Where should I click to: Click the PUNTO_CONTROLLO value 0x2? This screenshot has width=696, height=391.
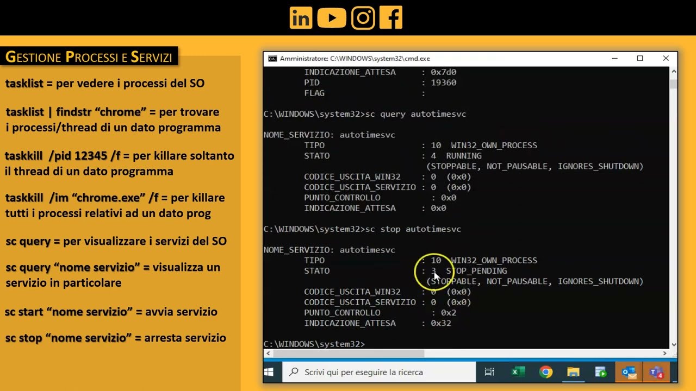pyautogui.click(x=449, y=313)
